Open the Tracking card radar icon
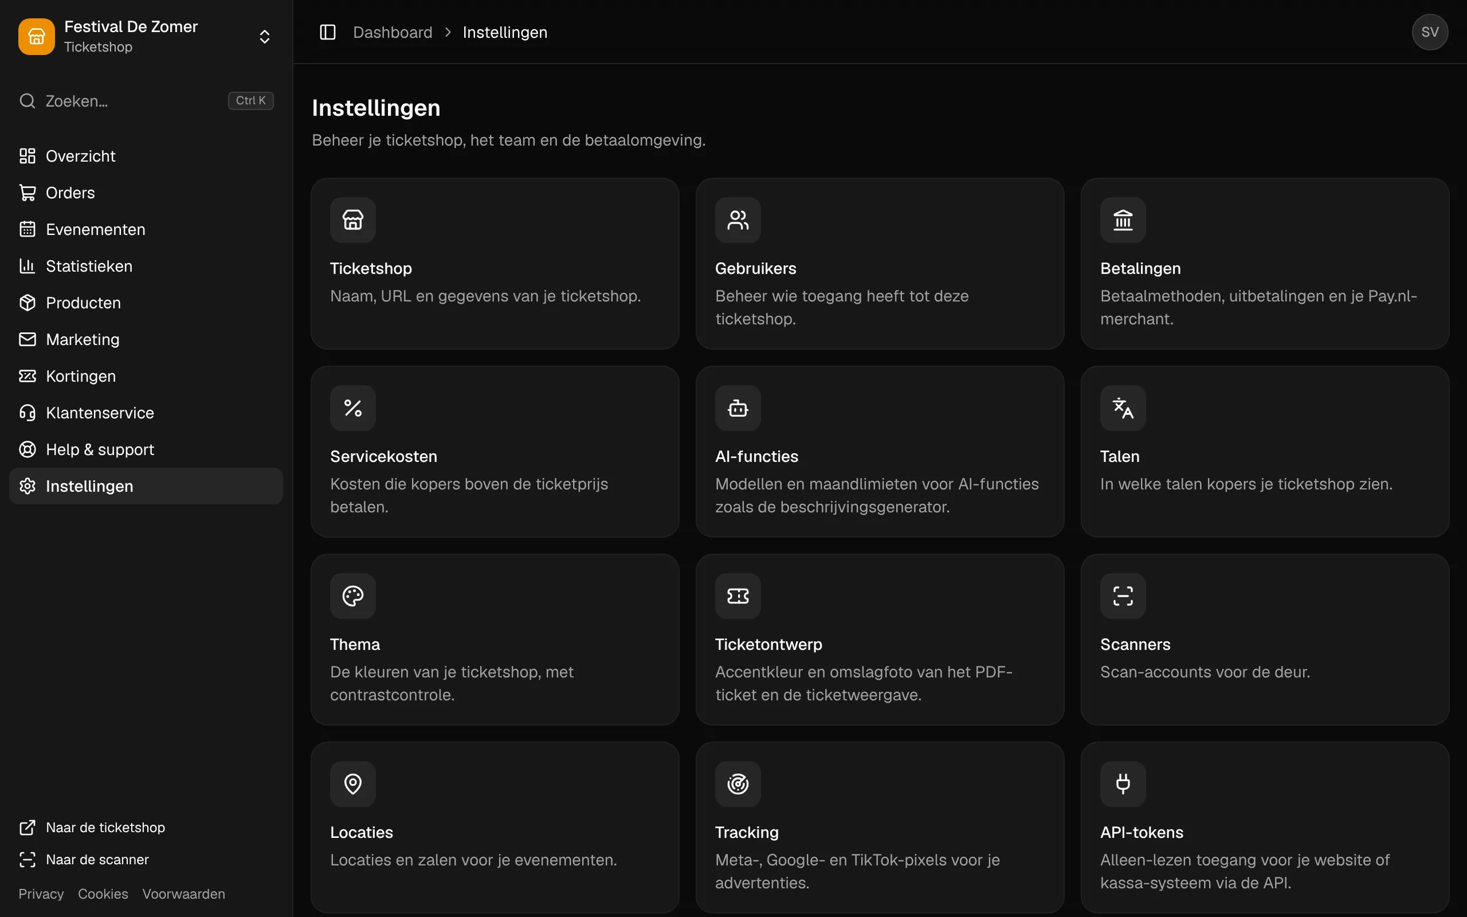Viewport: 1467px width, 917px height. coord(738,784)
